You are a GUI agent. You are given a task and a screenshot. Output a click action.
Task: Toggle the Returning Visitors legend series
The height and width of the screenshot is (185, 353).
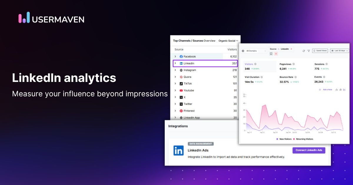coord(303,139)
